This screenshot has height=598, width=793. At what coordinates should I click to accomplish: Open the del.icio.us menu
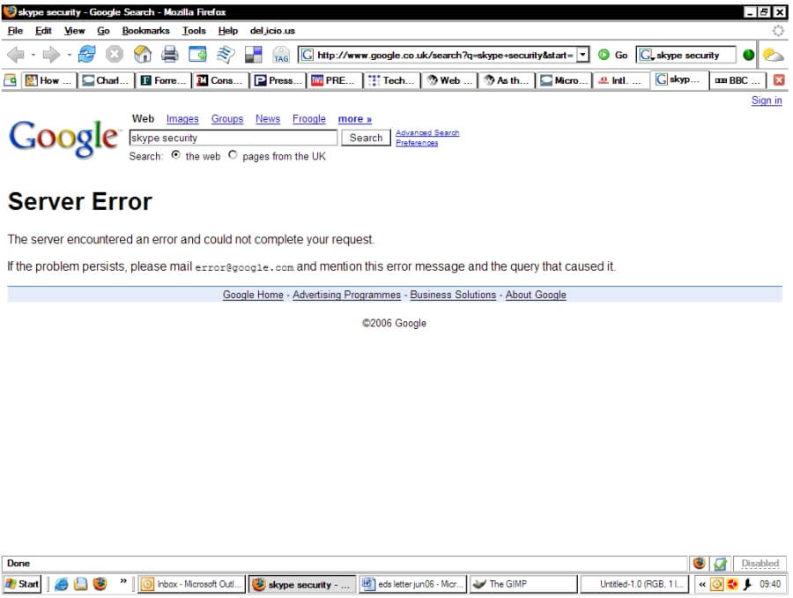(272, 31)
